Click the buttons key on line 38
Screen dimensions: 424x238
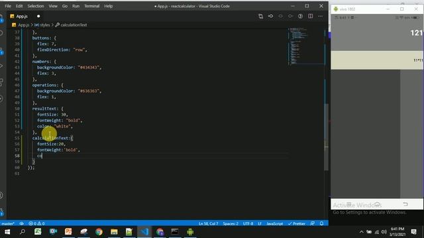click(x=40, y=38)
